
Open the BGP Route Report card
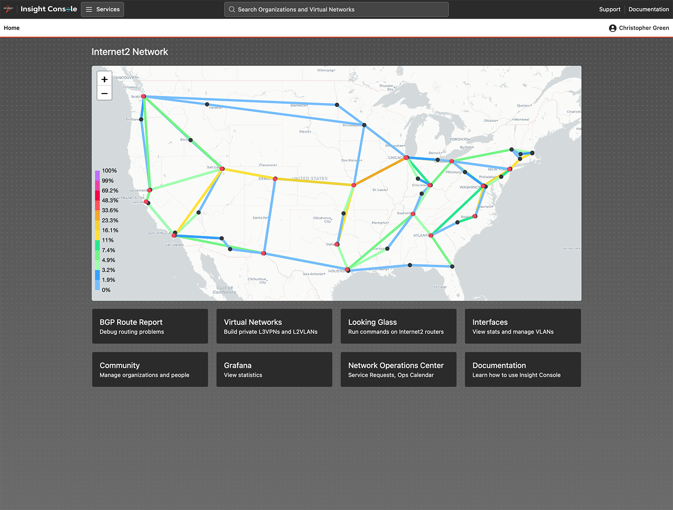(x=150, y=326)
